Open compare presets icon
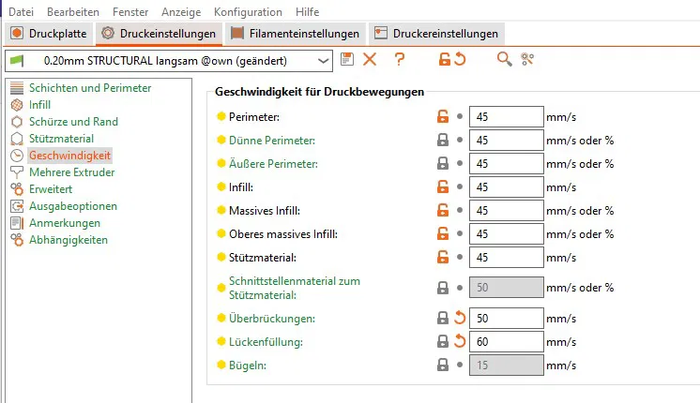 [x=527, y=60]
